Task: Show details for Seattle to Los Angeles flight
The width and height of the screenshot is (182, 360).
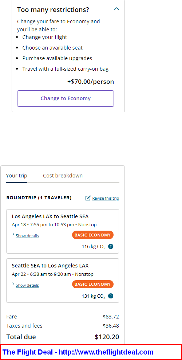Action: coord(27,285)
